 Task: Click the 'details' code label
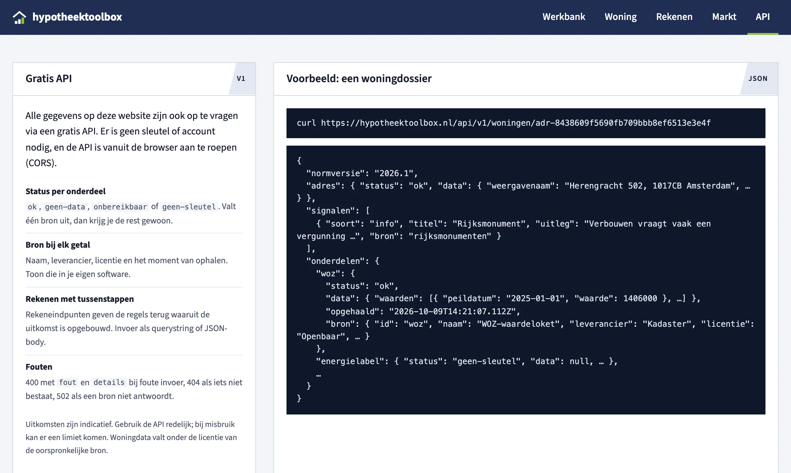click(x=109, y=382)
